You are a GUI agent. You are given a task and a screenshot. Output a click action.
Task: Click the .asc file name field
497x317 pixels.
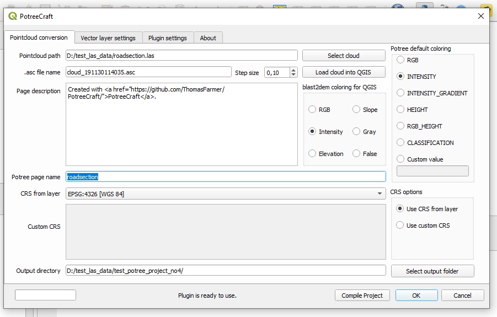(148, 72)
